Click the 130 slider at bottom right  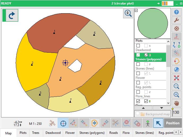pyautogui.click(x=176, y=112)
